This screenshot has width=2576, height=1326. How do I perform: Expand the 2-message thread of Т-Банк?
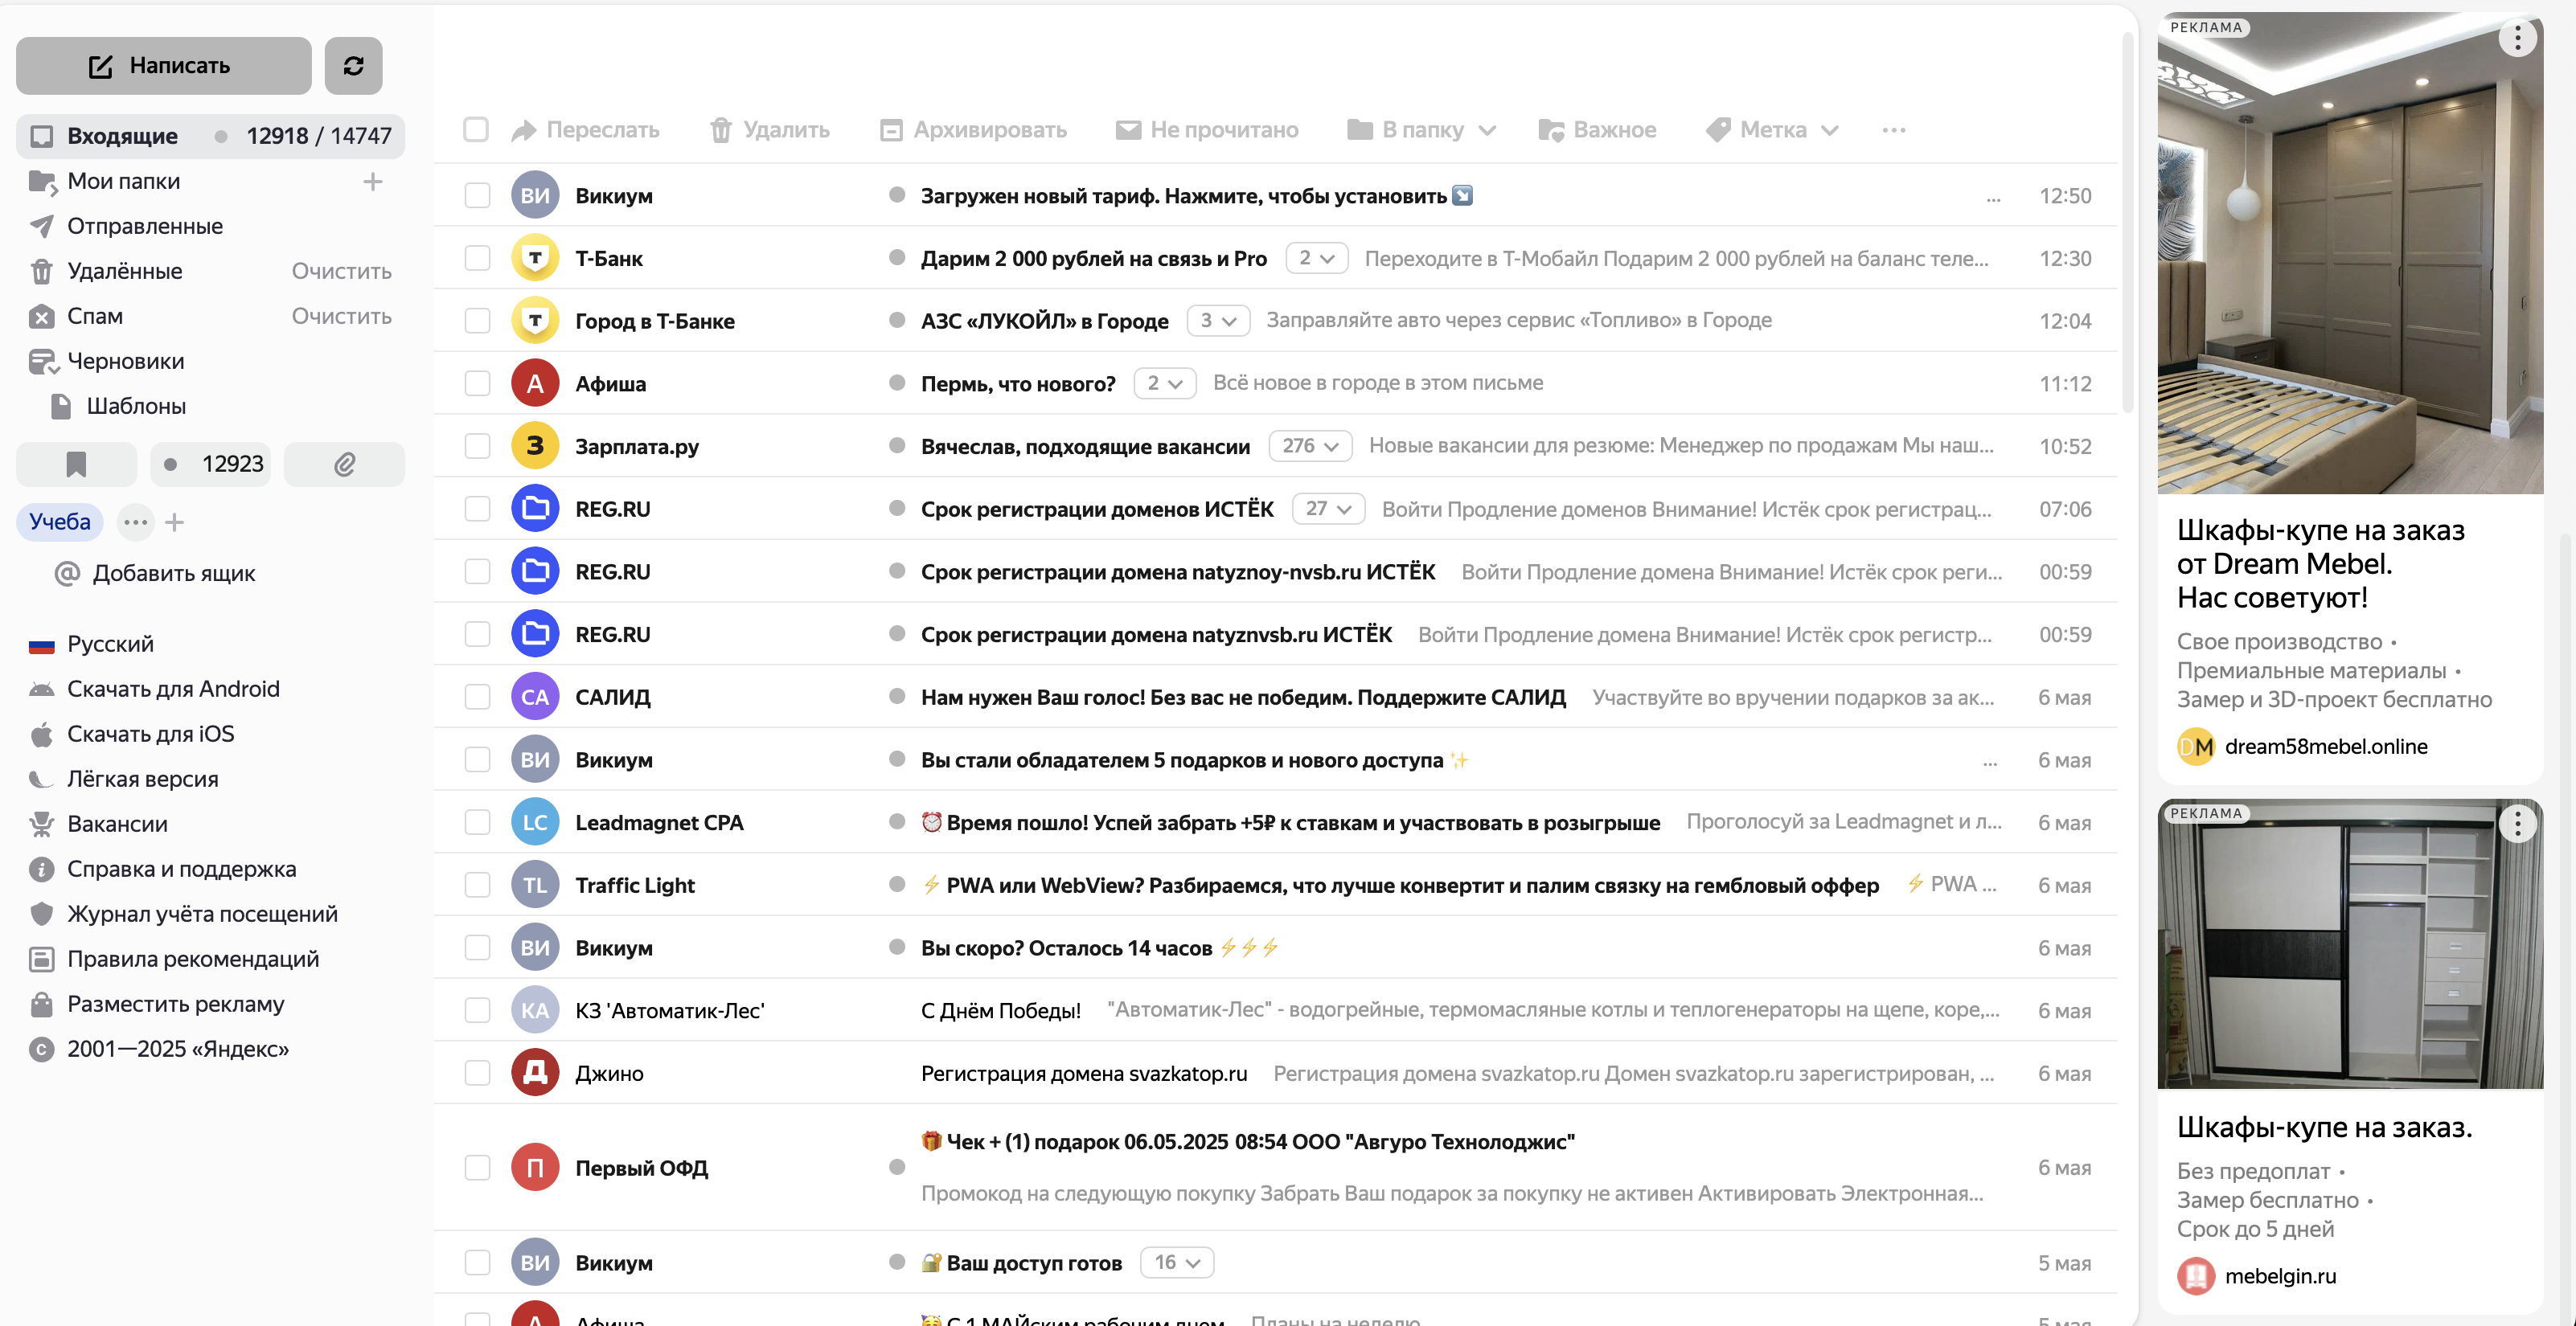click(1316, 258)
